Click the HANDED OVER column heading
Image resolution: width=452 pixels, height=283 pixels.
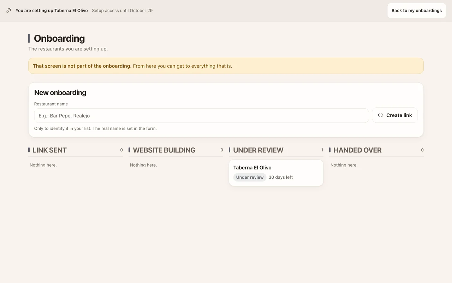point(357,150)
